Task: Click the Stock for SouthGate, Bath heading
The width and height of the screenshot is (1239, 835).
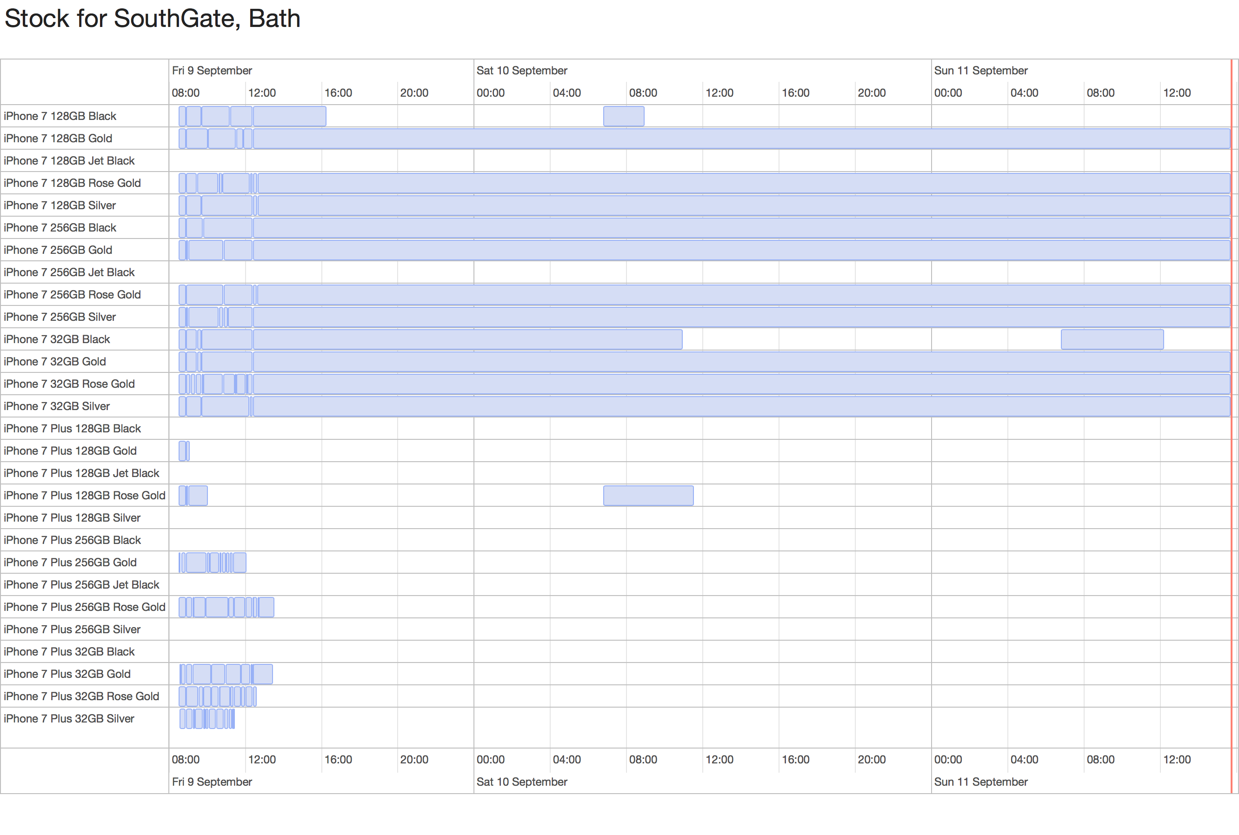Action: (153, 19)
